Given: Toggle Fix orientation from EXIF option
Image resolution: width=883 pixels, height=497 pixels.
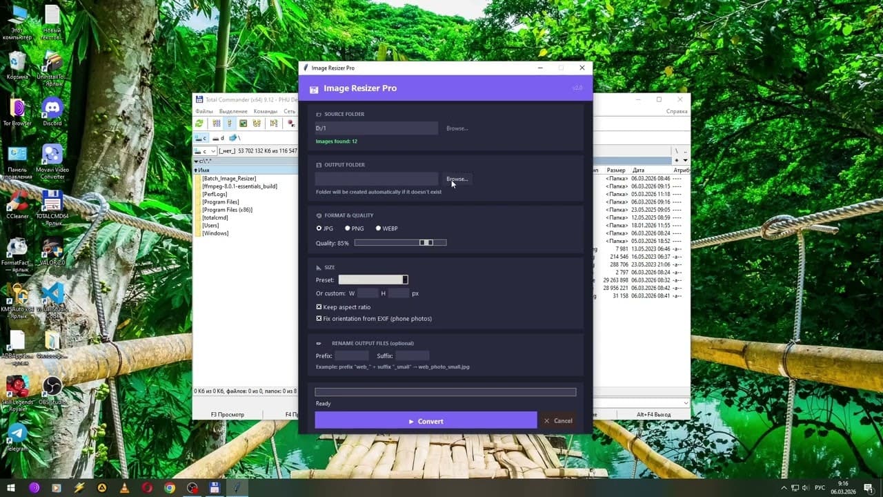Looking at the screenshot, I should click(x=319, y=318).
